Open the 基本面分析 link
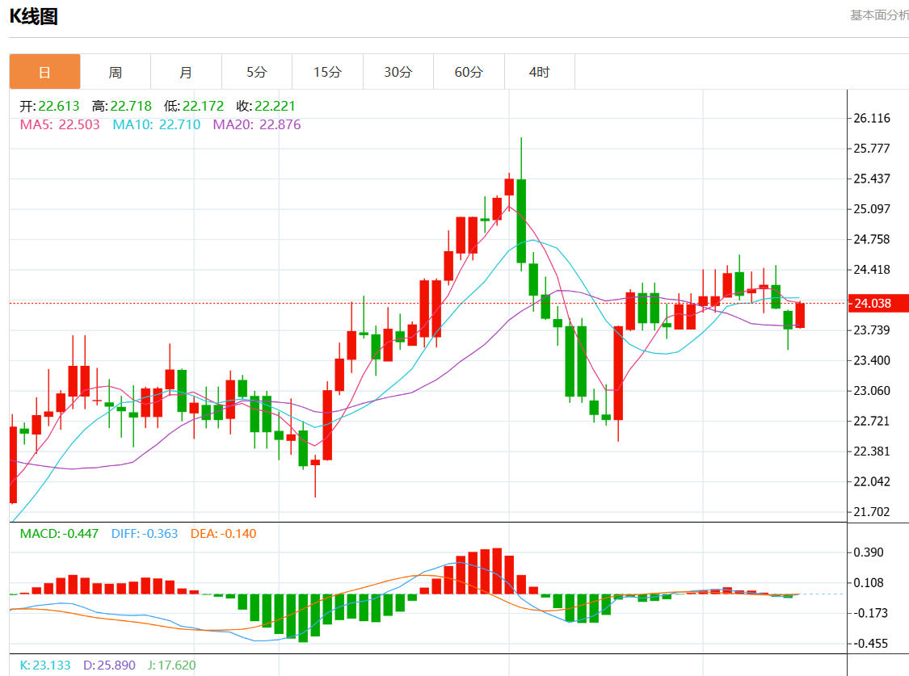 point(878,15)
